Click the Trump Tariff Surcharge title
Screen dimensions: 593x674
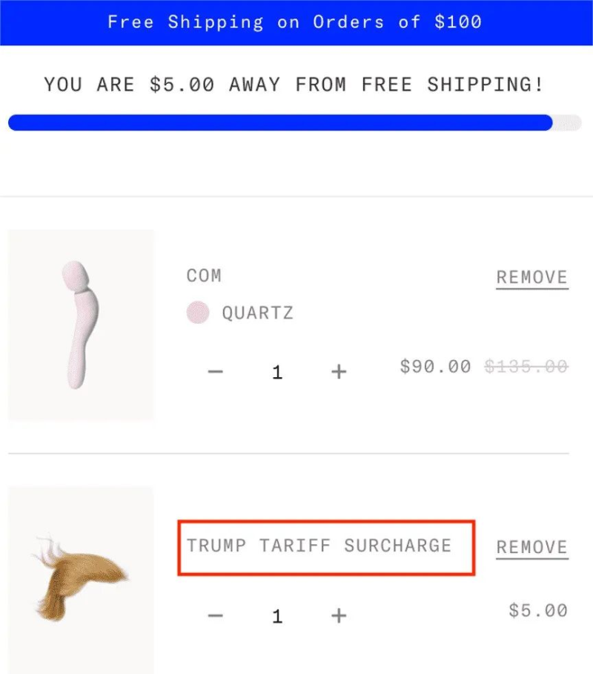tap(319, 546)
